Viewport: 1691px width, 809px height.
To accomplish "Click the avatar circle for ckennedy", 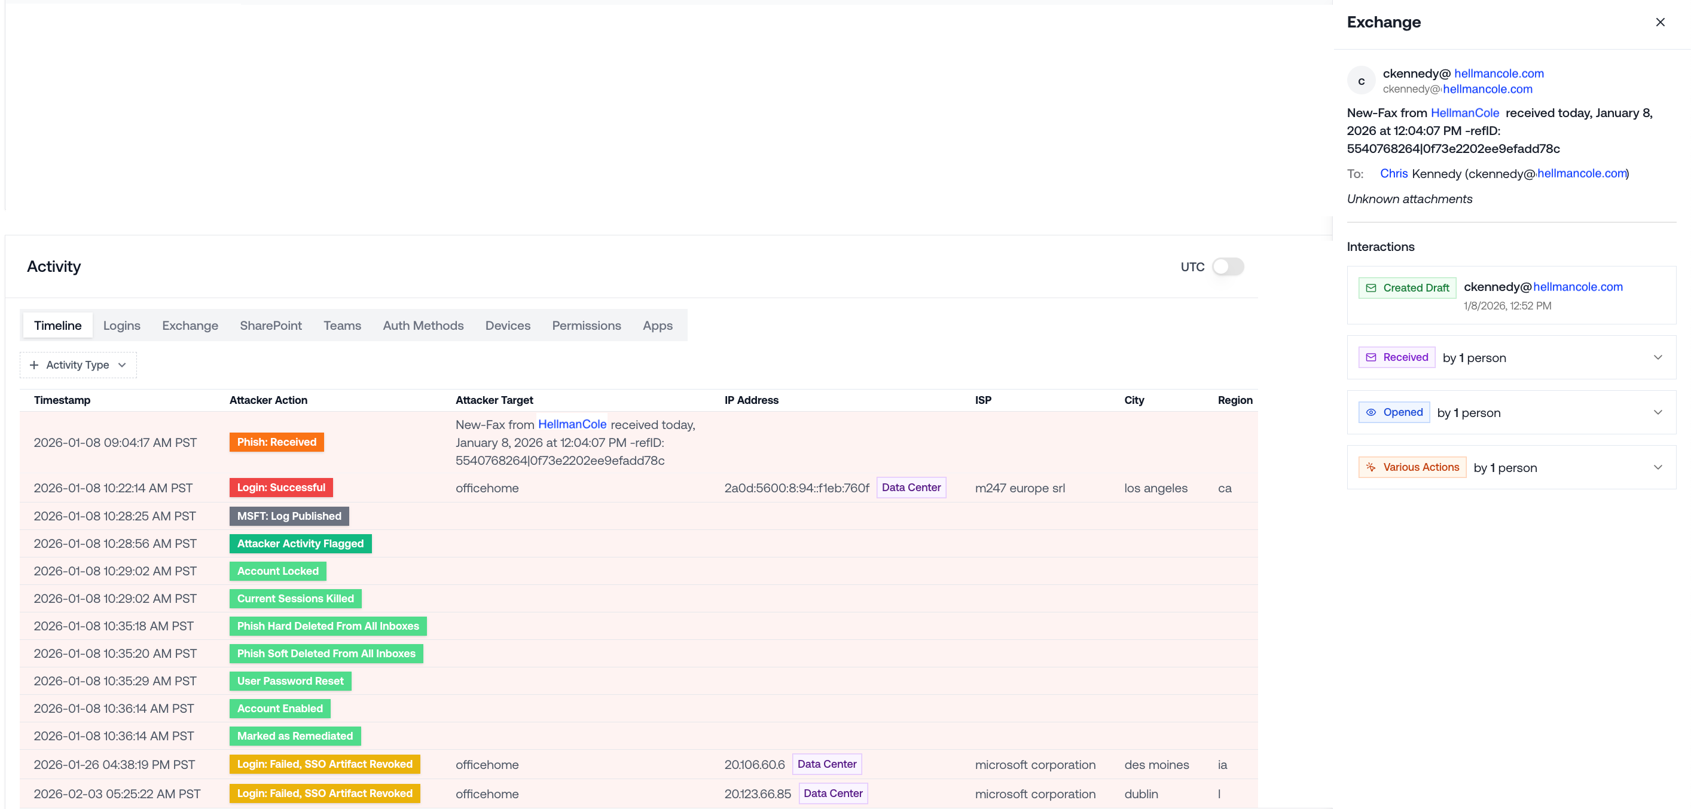I will pyautogui.click(x=1361, y=81).
